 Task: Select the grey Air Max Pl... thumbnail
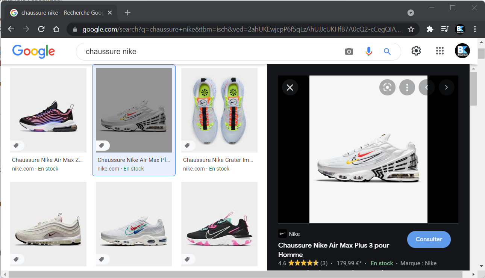click(134, 110)
